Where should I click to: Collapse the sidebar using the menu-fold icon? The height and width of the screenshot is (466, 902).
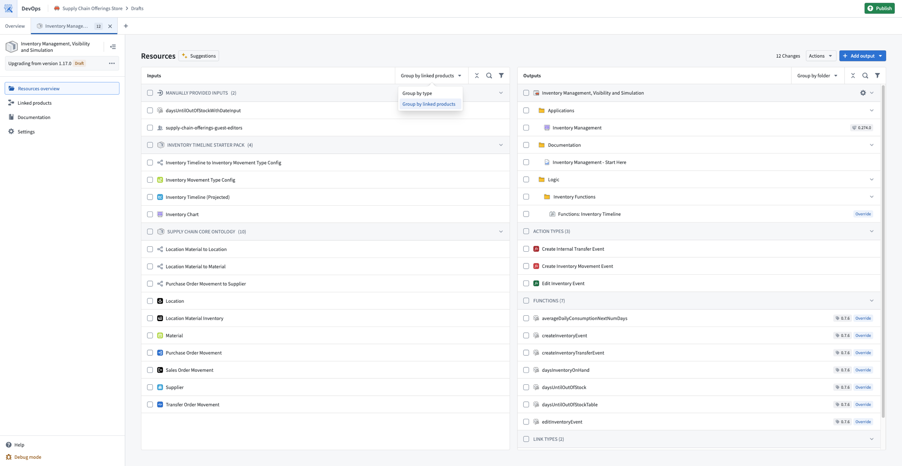click(x=113, y=47)
